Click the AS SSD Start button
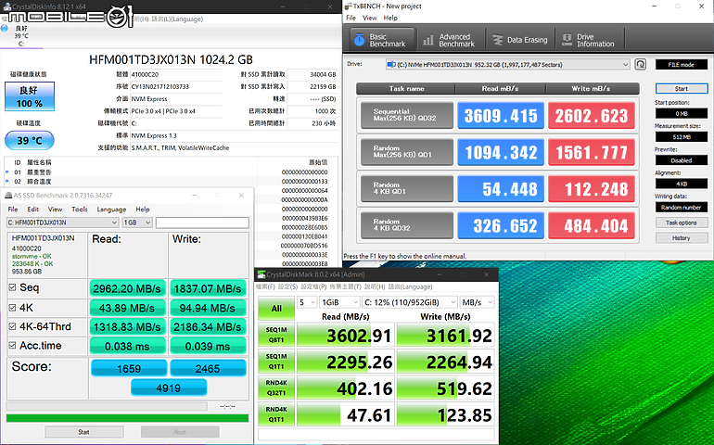Screen dimensions: 714x445 point(84,431)
